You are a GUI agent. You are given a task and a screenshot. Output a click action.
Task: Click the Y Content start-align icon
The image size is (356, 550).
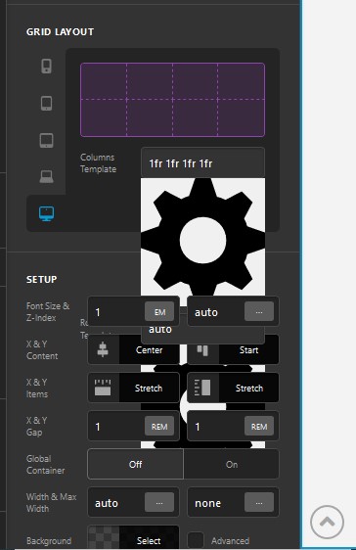point(202,349)
